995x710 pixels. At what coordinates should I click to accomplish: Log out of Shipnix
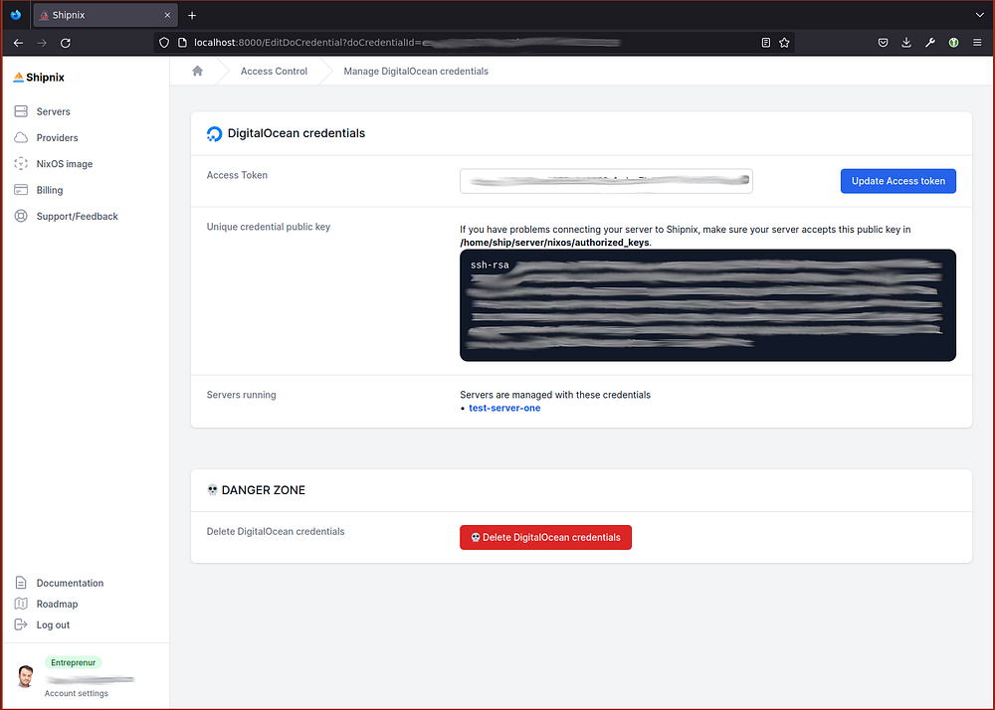(x=53, y=624)
